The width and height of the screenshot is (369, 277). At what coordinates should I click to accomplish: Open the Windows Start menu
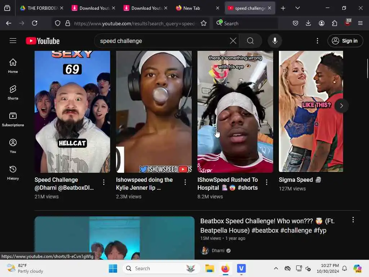click(x=113, y=268)
